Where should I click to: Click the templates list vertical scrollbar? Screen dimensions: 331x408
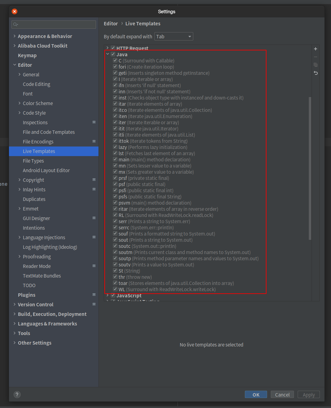[x=310, y=168]
